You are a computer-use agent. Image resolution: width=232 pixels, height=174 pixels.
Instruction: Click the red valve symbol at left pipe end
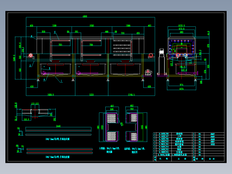(x=31, y=55)
